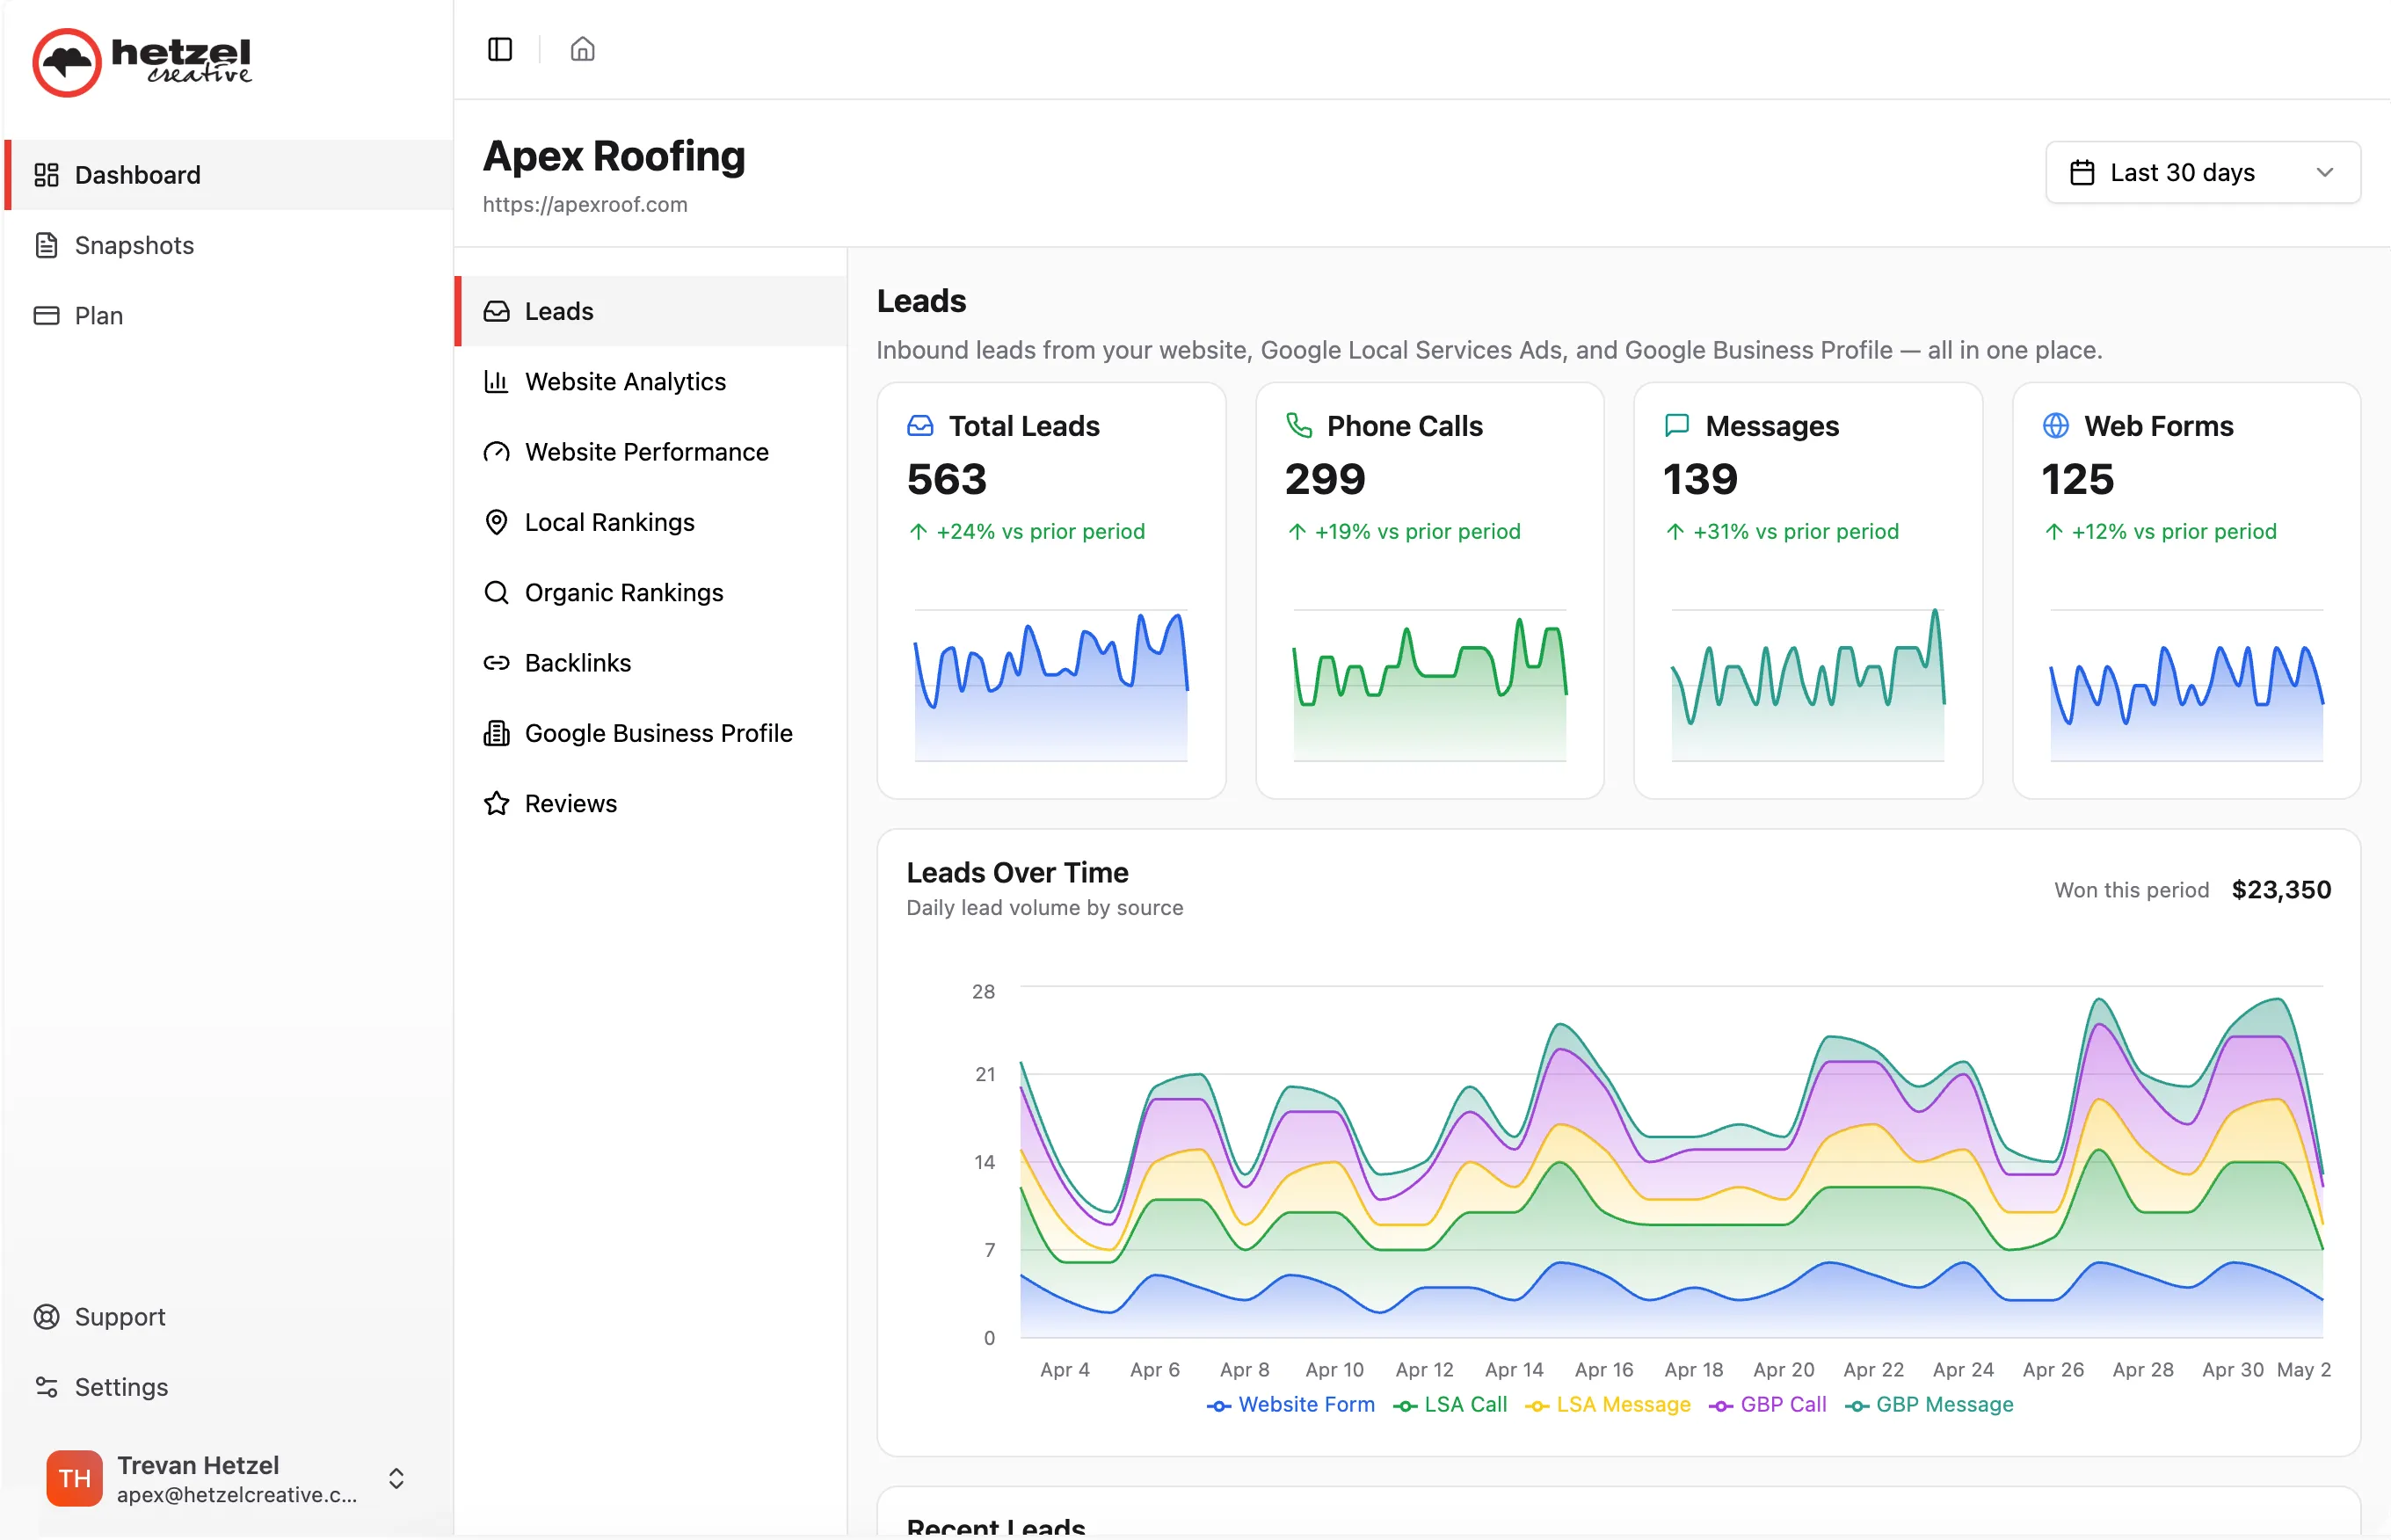The image size is (2391, 1540).
Task: Select the Website Performance tab
Action: [651, 451]
